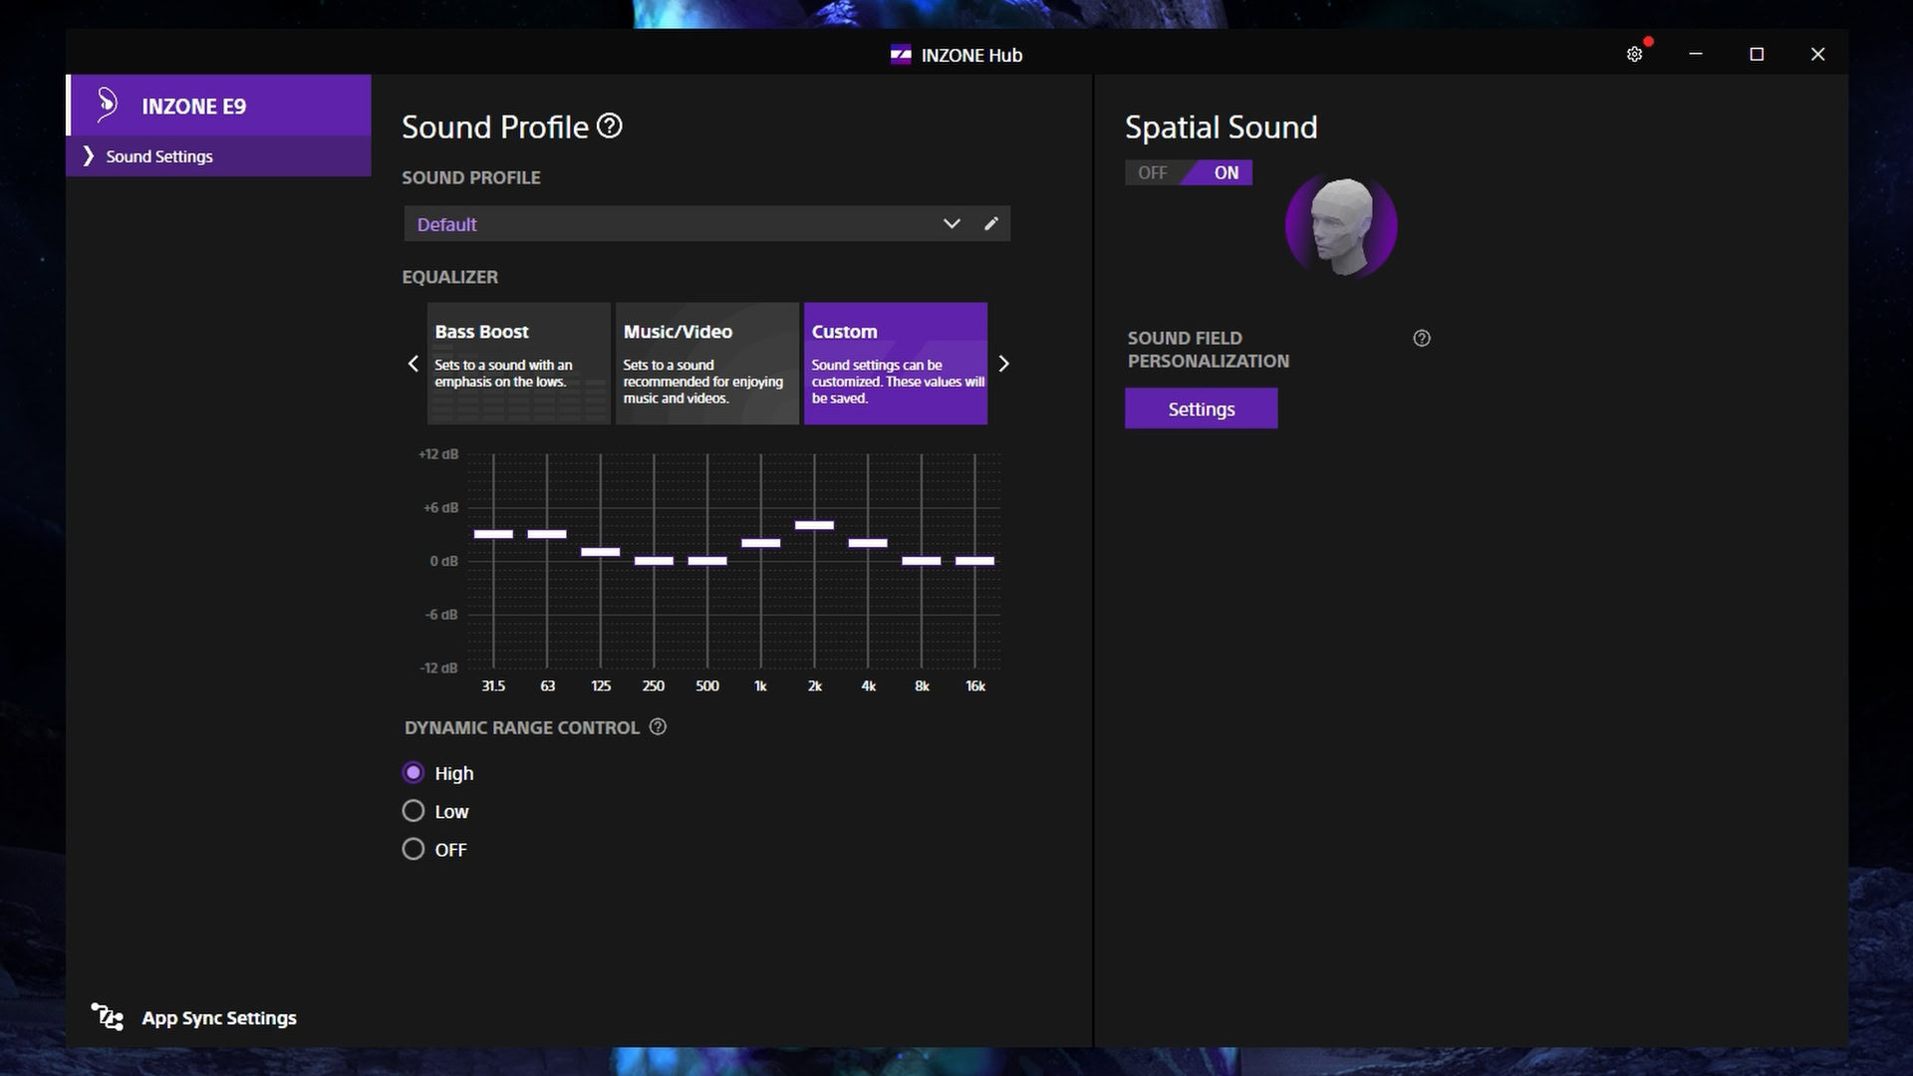Expand Sound Settings in the sidebar
The width and height of the screenshot is (1913, 1076).
(x=218, y=156)
